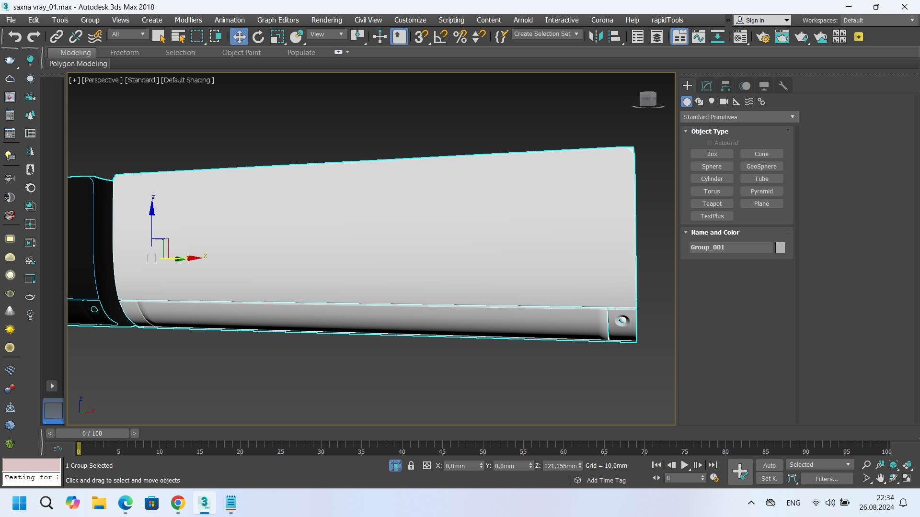Collapse the Object Type rollout
This screenshot has width=920, height=517.
710,131
